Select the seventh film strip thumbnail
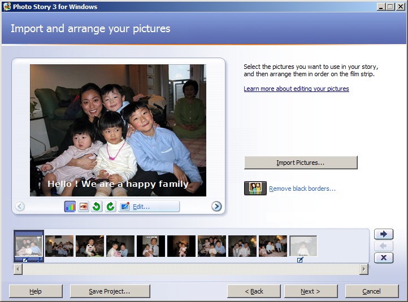This screenshot has width=408, height=302. click(x=212, y=246)
